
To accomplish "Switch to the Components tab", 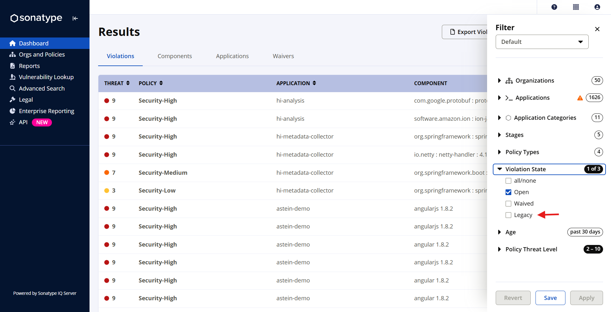I will pyautogui.click(x=175, y=56).
